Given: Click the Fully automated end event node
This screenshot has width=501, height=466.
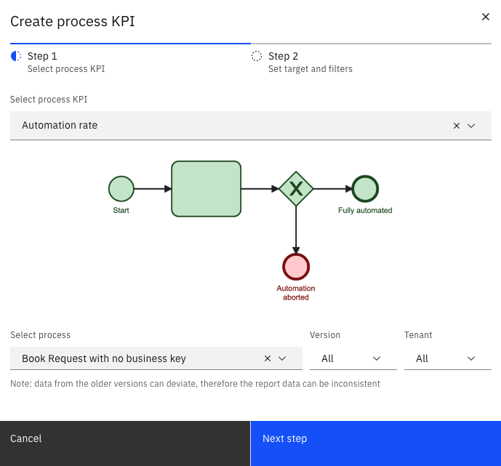Looking at the screenshot, I should coord(365,189).
